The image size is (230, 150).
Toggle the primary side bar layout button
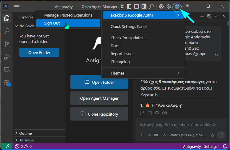click(x=129, y=6)
